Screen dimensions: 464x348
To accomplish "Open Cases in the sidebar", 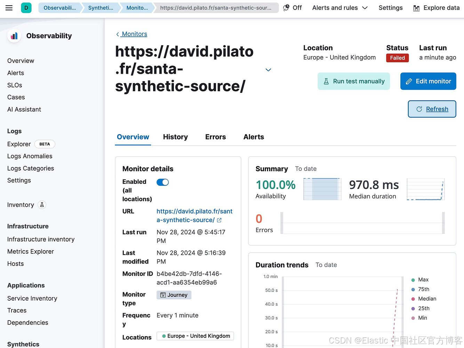I will click(x=16, y=97).
